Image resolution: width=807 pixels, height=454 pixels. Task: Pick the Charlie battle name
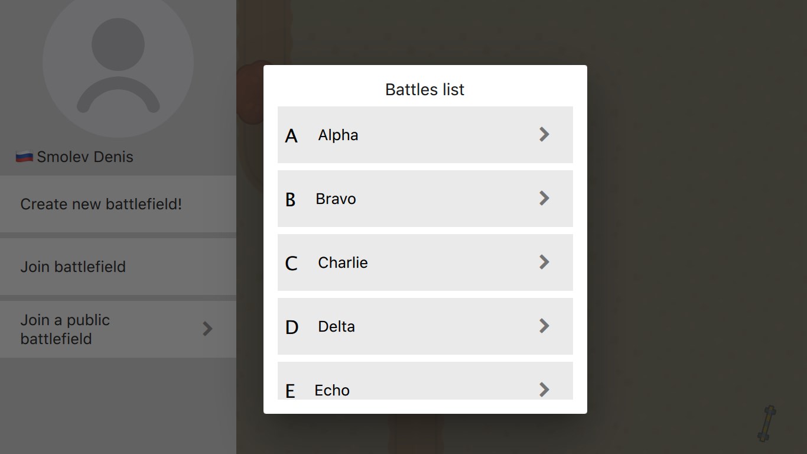coord(343,262)
